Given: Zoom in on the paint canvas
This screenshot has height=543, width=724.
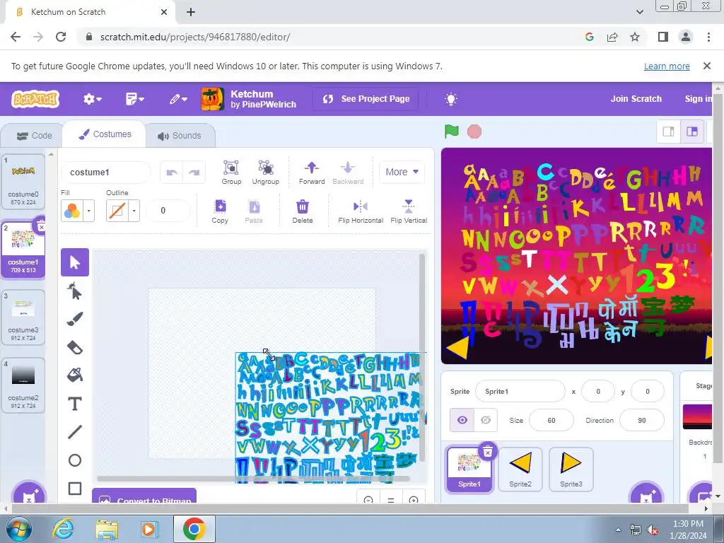Looking at the screenshot, I should point(414,501).
